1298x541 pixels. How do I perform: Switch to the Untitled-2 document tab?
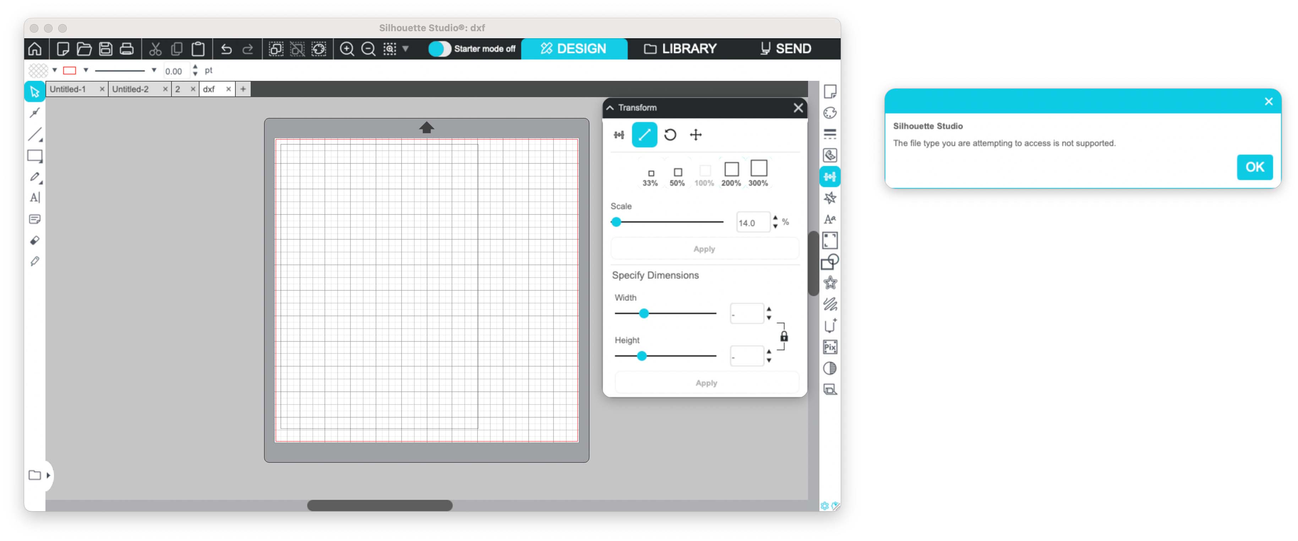pyautogui.click(x=130, y=89)
